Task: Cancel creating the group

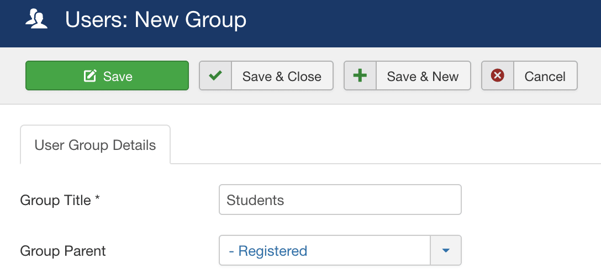Action: (529, 76)
